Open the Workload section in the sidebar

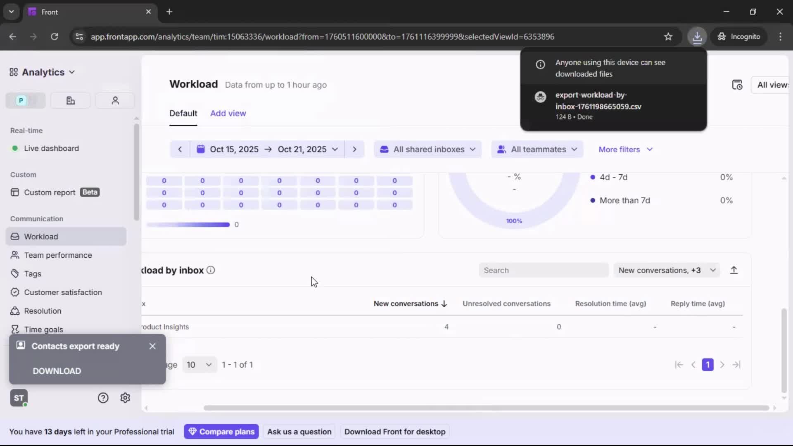[x=41, y=236]
